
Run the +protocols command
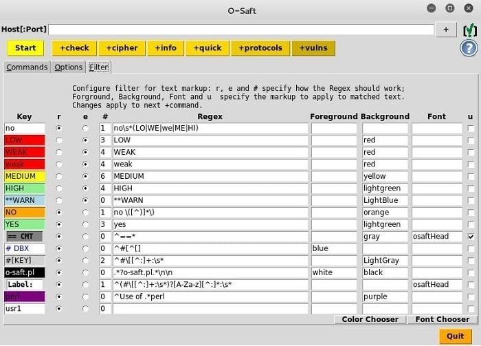tap(260, 48)
